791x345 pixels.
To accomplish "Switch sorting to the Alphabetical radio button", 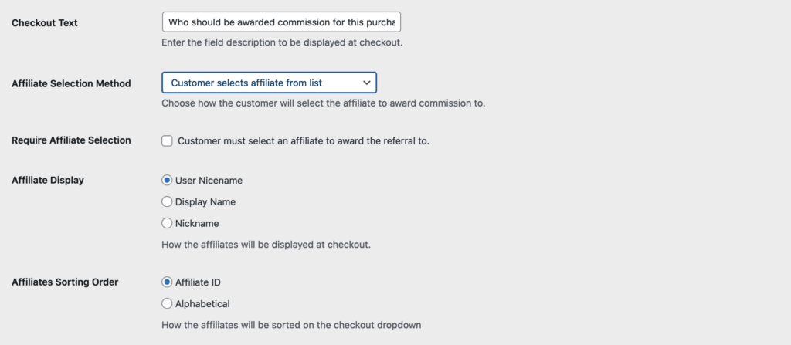I will pos(167,303).
